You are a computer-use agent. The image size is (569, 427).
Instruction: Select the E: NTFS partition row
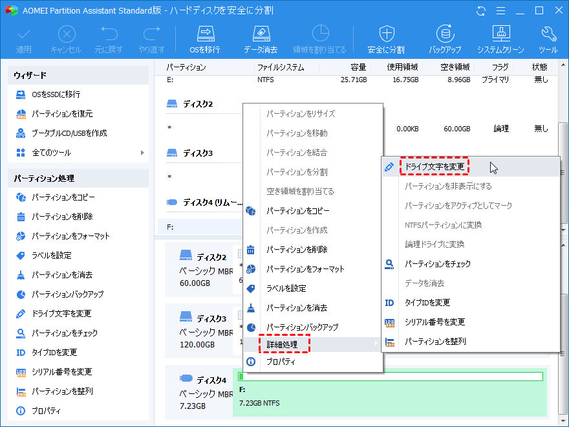(357, 80)
